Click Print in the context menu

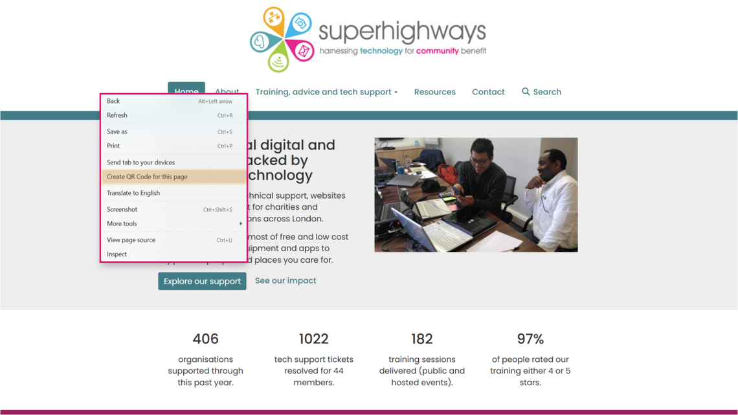(113, 146)
